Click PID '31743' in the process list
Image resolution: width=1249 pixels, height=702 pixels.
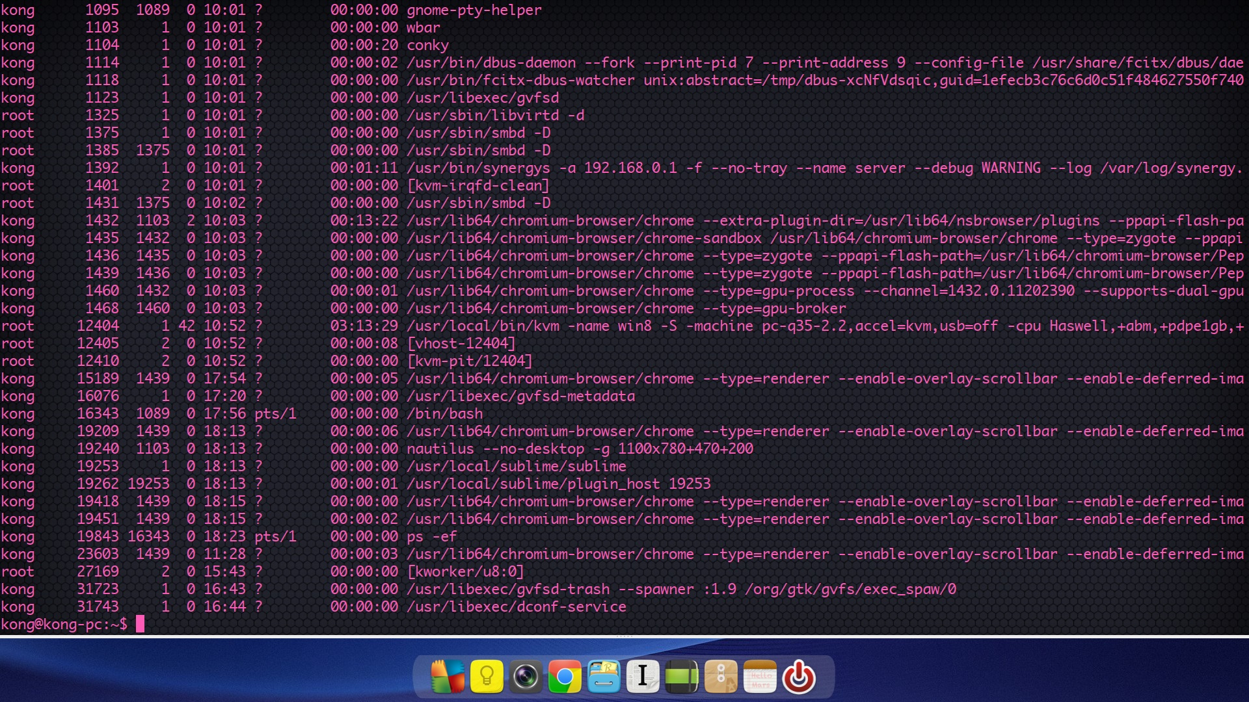tap(98, 606)
